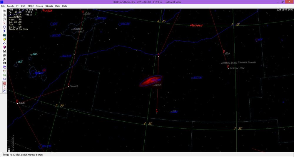Open the Objects menu

[x=49, y=6]
